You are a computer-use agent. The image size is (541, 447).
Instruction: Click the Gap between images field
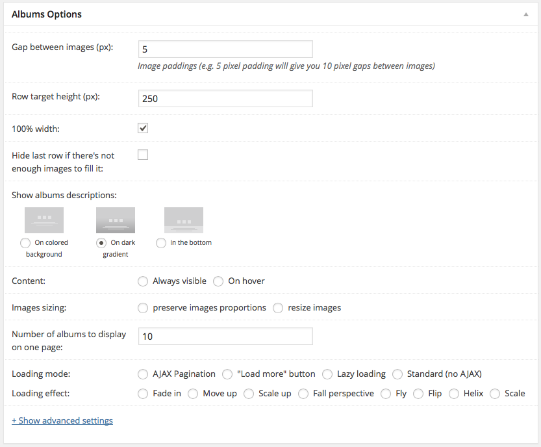click(x=225, y=49)
